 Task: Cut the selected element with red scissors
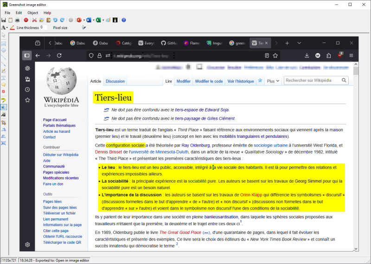(34, 20)
